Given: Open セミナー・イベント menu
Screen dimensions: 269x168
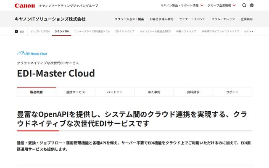Looking at the screenshot, I should [x=192, y=19].
